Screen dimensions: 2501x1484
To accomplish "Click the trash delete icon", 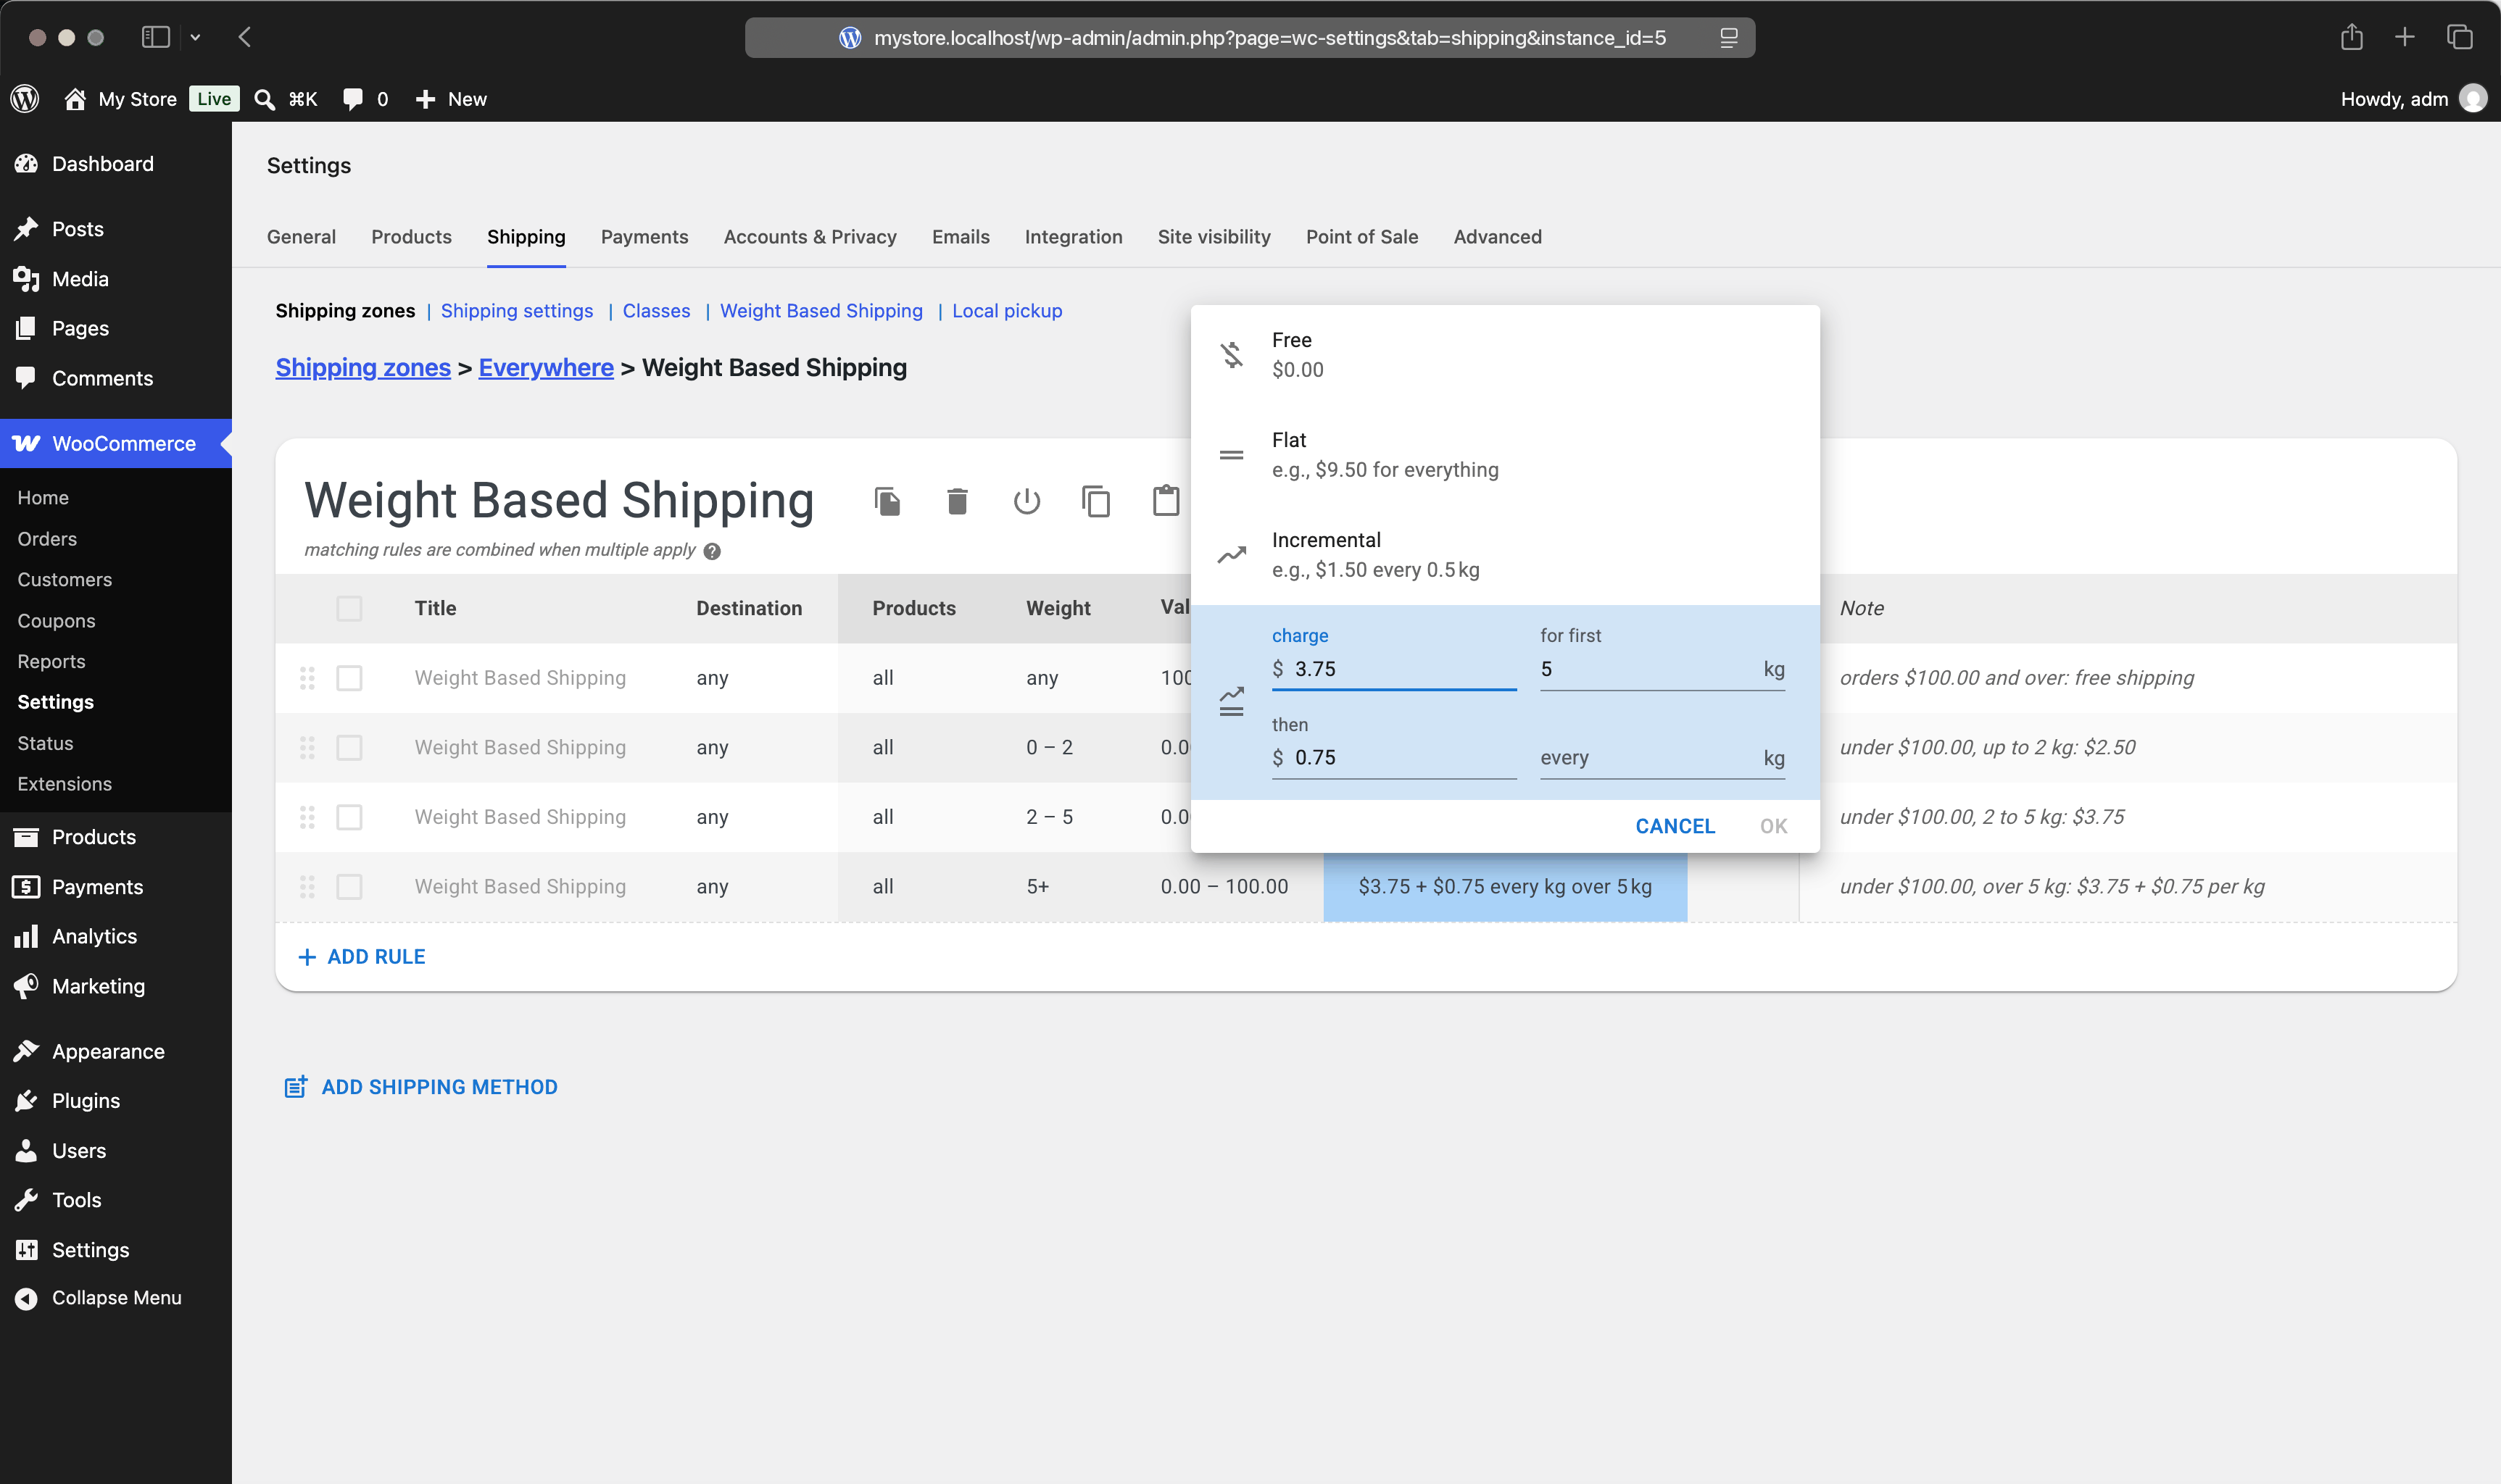I will [x=958, y=501].
